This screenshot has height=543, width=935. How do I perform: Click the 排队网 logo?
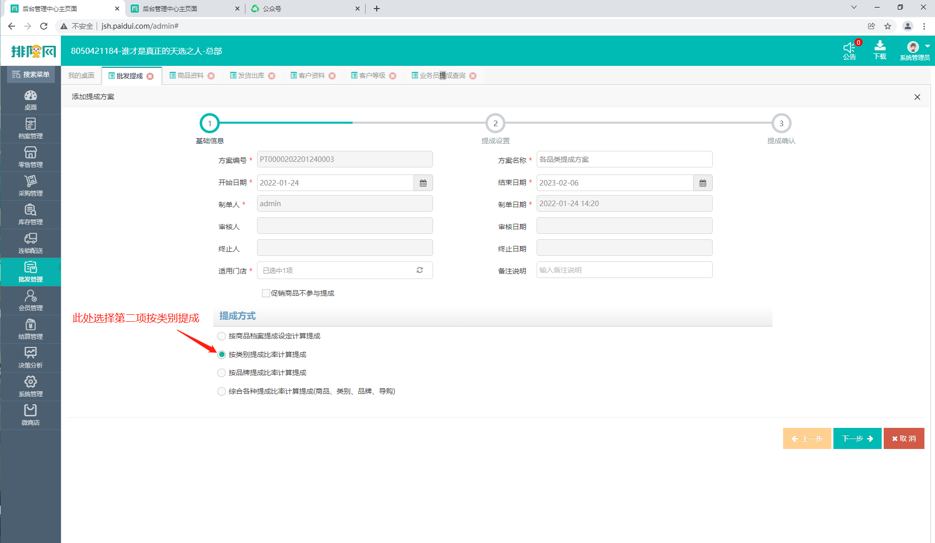click(x=33, y=51)
